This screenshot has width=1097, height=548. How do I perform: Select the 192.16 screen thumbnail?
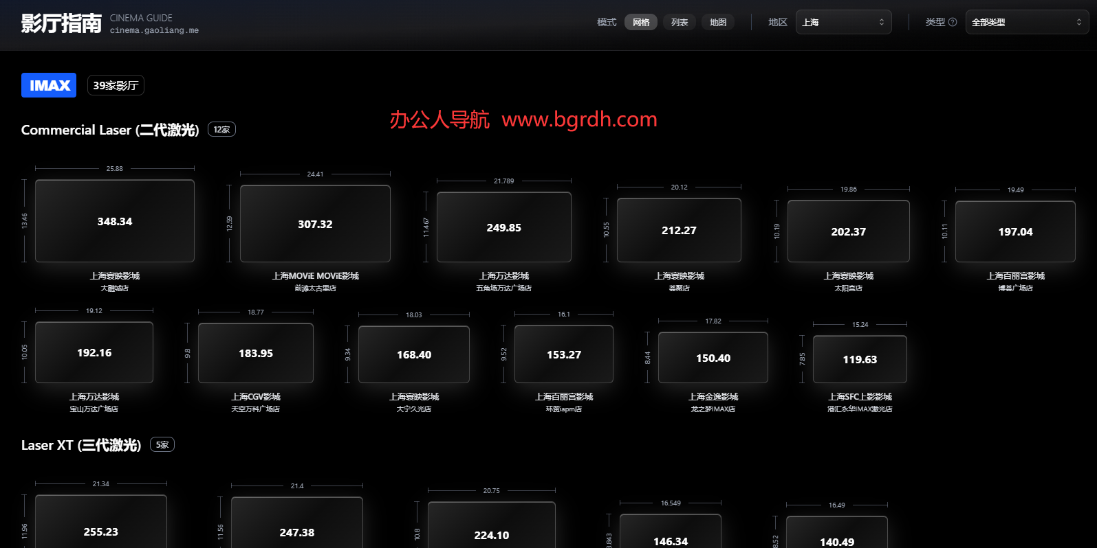(x=94, y=352)
